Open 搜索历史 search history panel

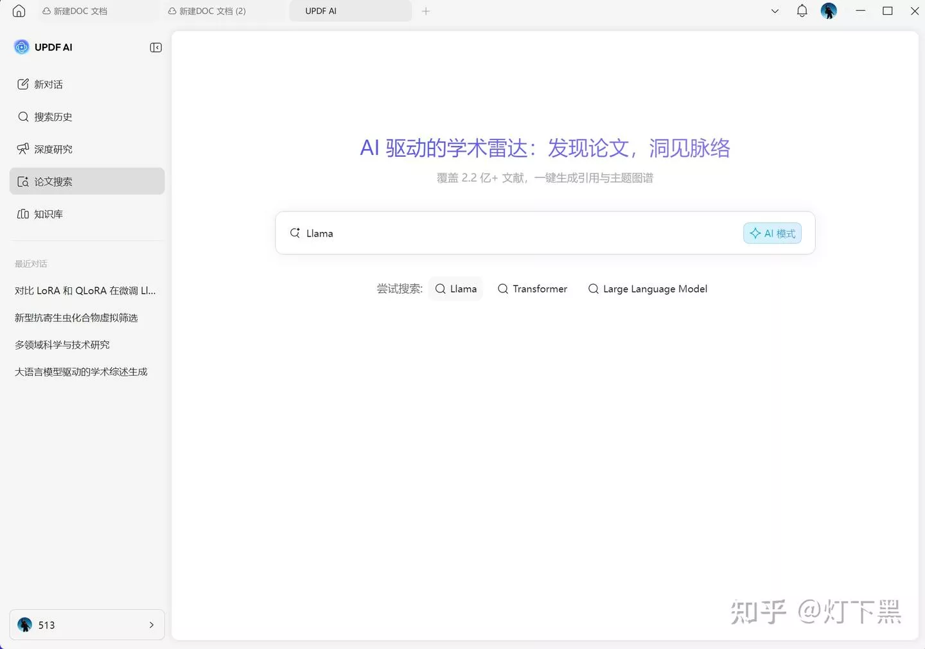53,116
